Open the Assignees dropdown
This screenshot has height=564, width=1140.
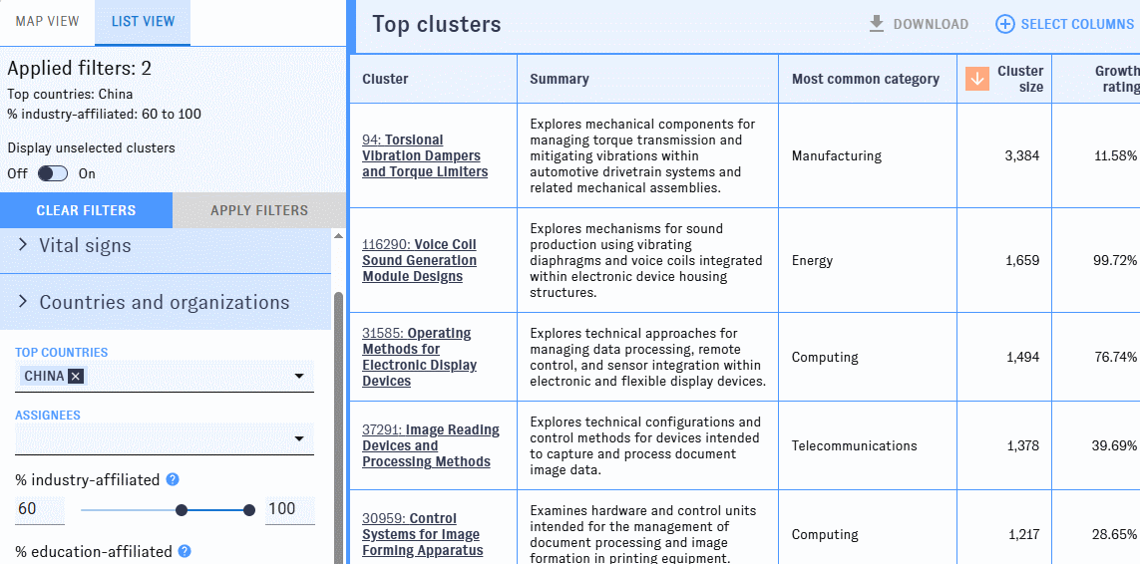(165, 439)
